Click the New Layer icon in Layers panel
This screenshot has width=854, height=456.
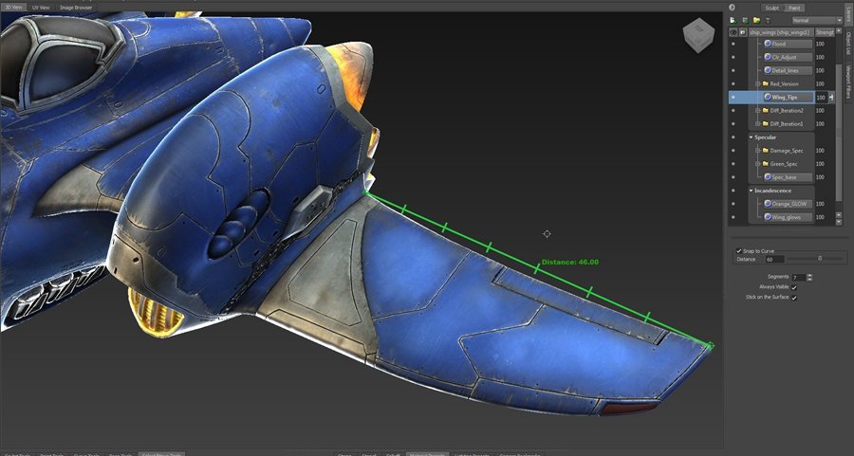pos(733,20)
